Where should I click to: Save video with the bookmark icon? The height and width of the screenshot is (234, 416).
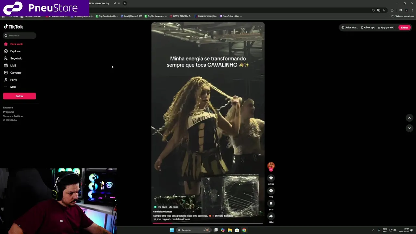271,203
